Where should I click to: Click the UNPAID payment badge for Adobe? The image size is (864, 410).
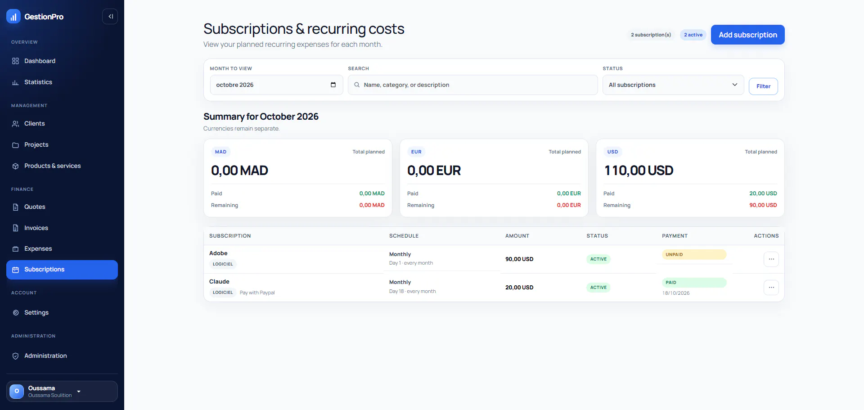tap(694, 255)
